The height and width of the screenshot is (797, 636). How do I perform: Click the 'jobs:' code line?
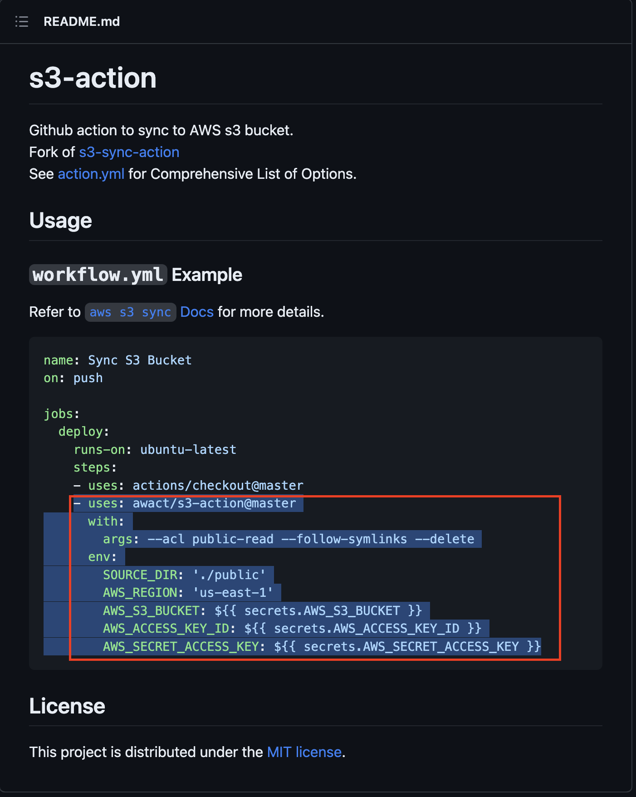62,414
